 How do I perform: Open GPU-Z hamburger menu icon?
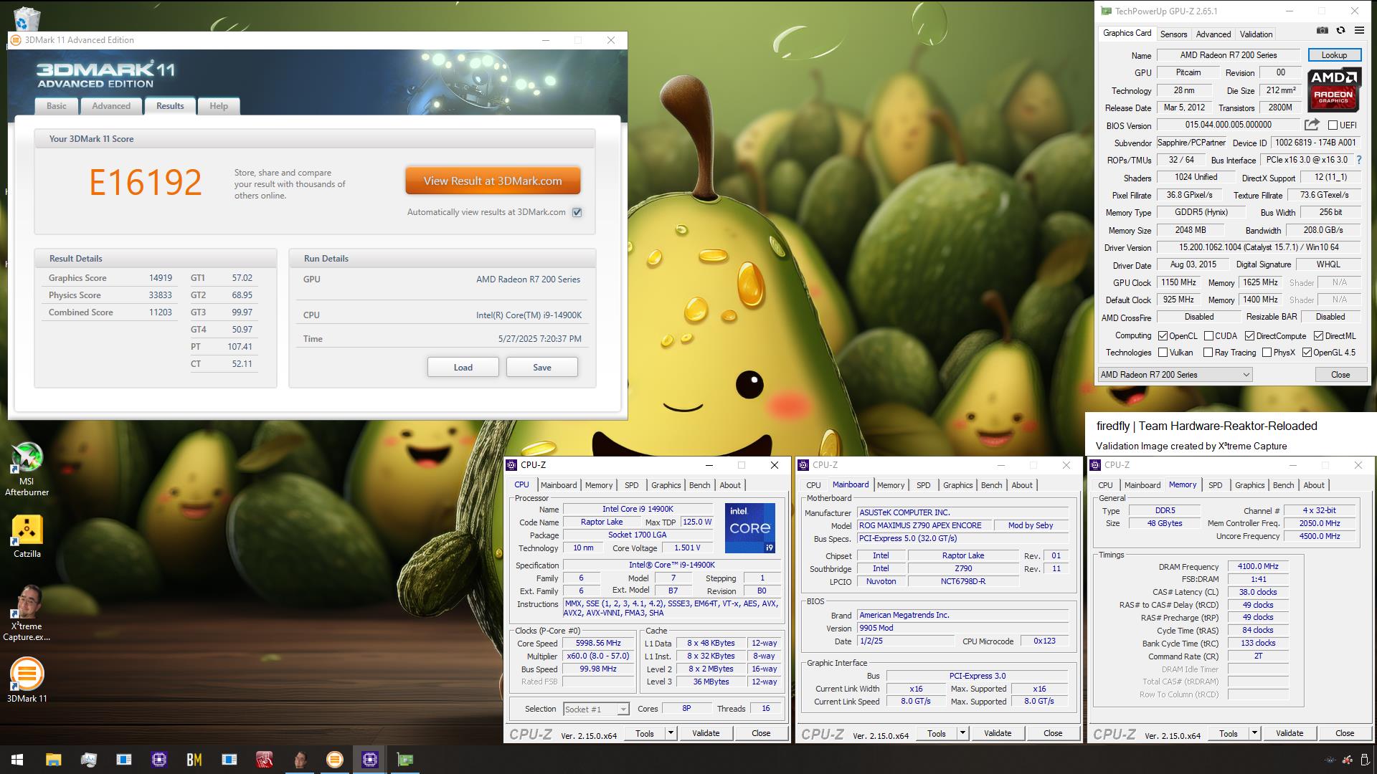coord(1359,30)
